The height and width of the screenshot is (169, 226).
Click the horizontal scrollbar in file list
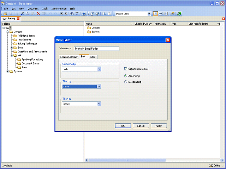coord(127,160)
